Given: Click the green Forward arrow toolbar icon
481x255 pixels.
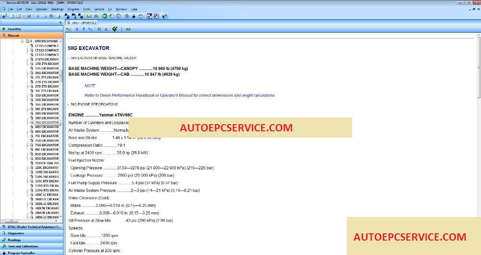Looking at the screenshot, I should pos(112,16).
